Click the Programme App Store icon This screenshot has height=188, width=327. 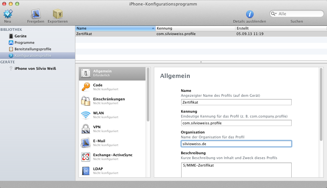pyautogui.click(x=11, y=43)
